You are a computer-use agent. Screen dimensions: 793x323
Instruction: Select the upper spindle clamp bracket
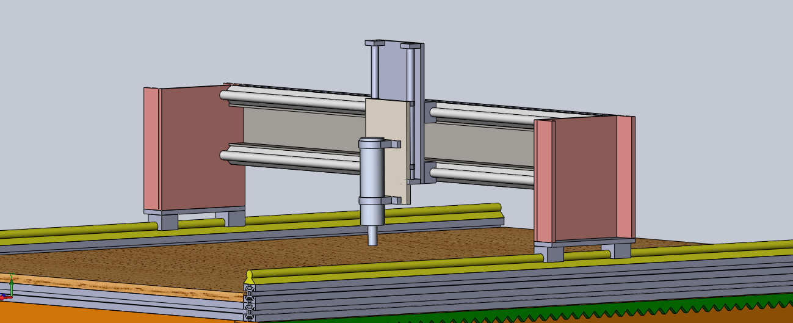click(380, 143)
